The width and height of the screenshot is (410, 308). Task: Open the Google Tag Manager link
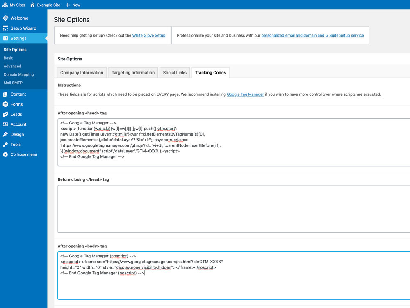tap(245, 94)
